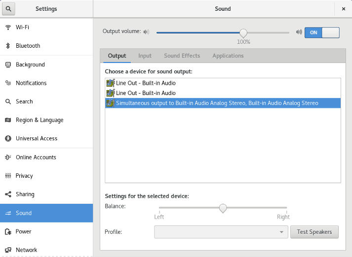Open the Applications tab

[x=228, y=56]
